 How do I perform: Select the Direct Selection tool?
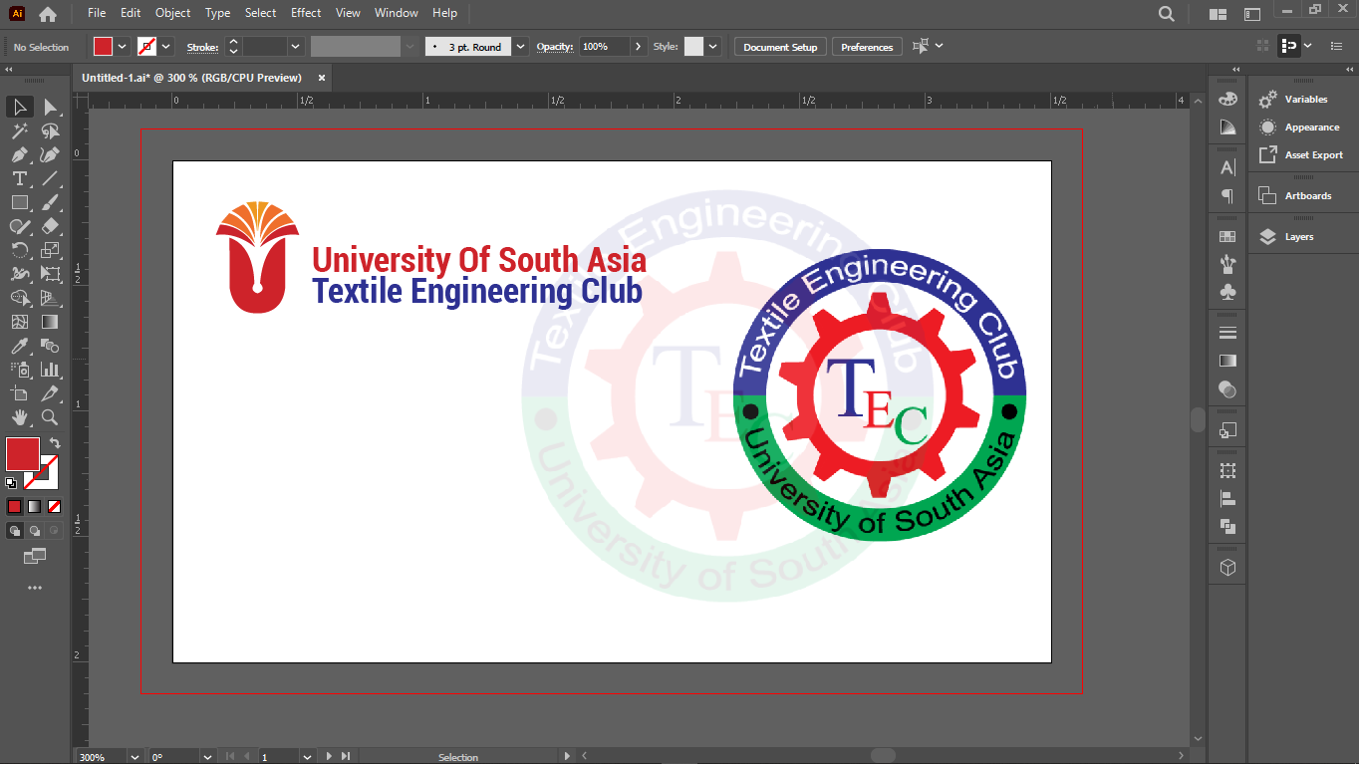(x=50, y=107)
